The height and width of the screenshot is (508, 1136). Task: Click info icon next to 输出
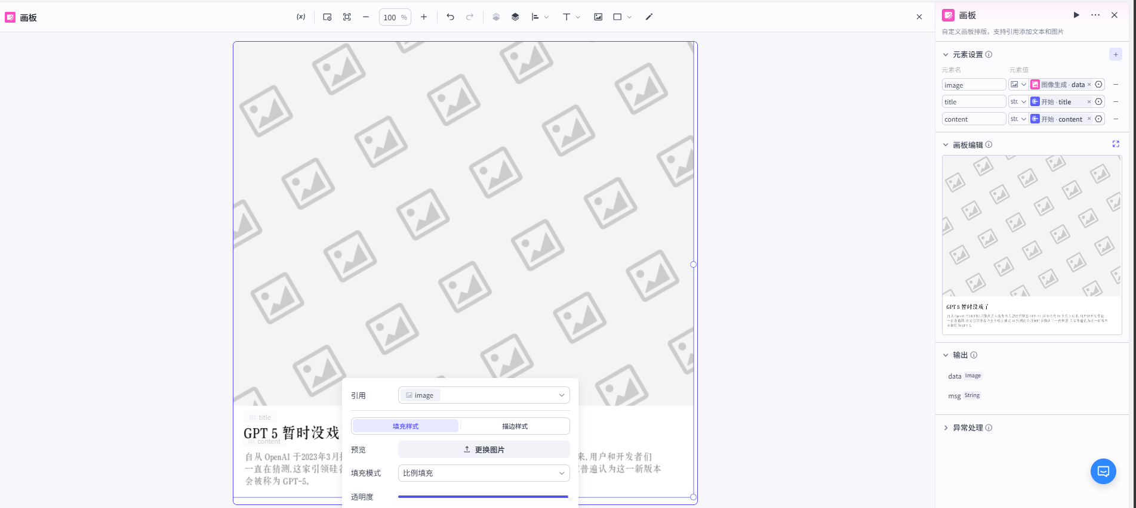(974, 355)
